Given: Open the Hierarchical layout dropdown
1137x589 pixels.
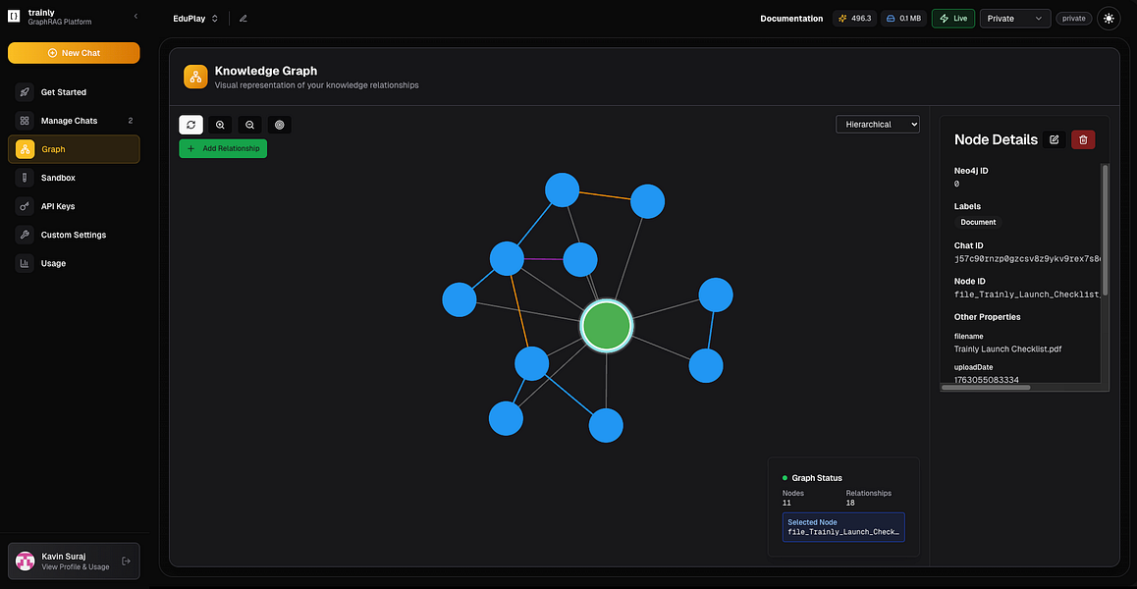Looking at the screenshot, I should [878, 124].
